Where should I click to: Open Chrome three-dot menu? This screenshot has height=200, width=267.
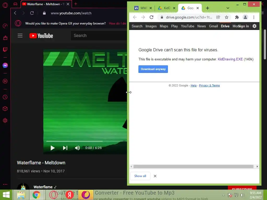[254, 17]
